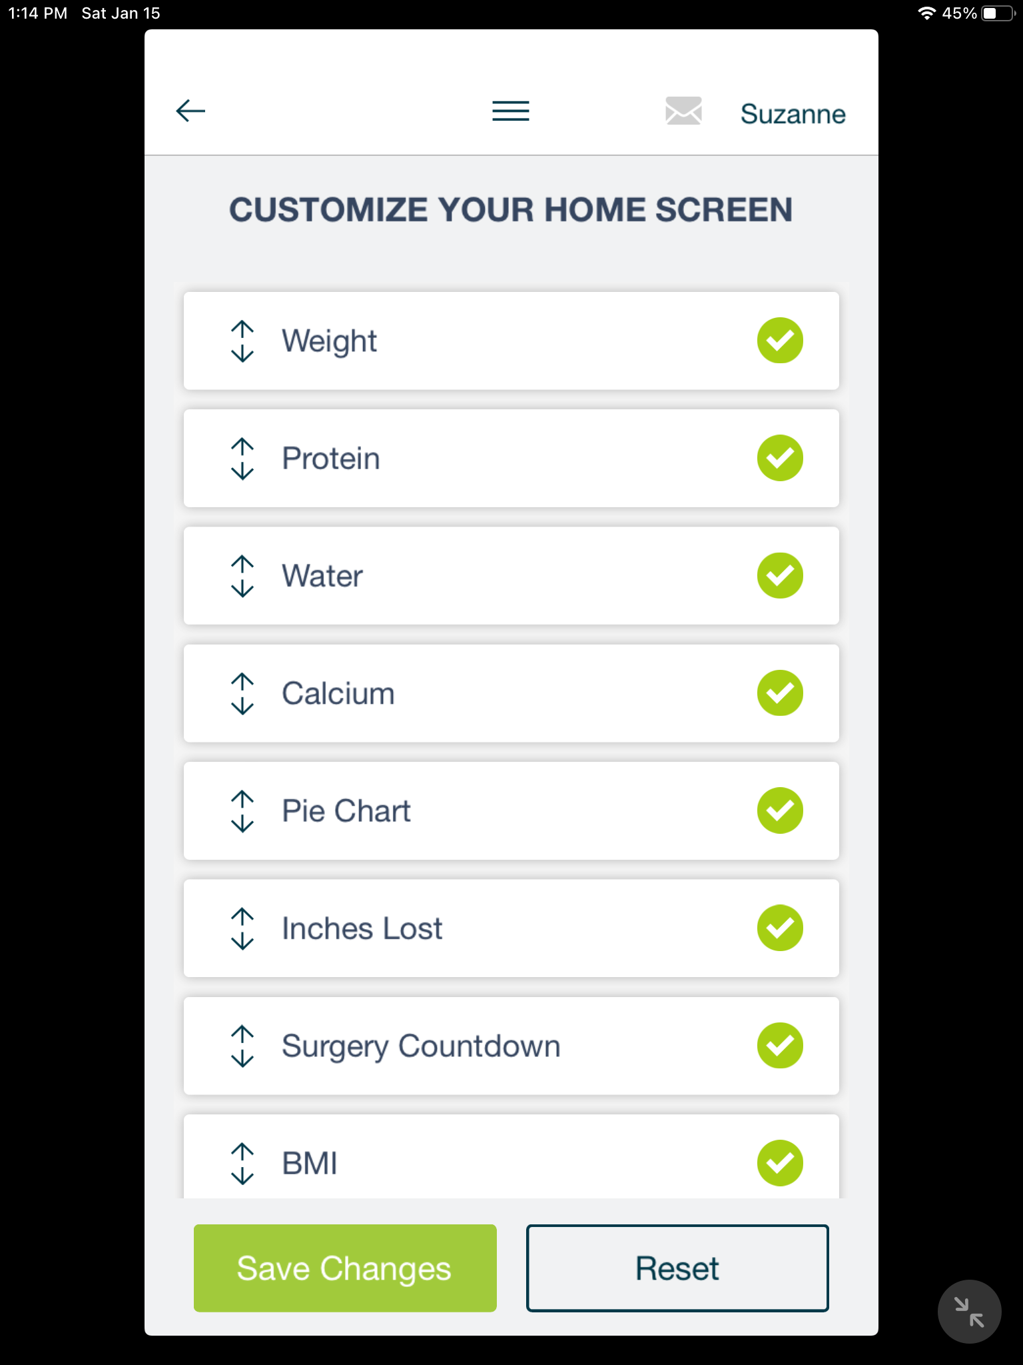Disable the Water home screen item
1023x1365 pixels.
click(x=780, y=575)
